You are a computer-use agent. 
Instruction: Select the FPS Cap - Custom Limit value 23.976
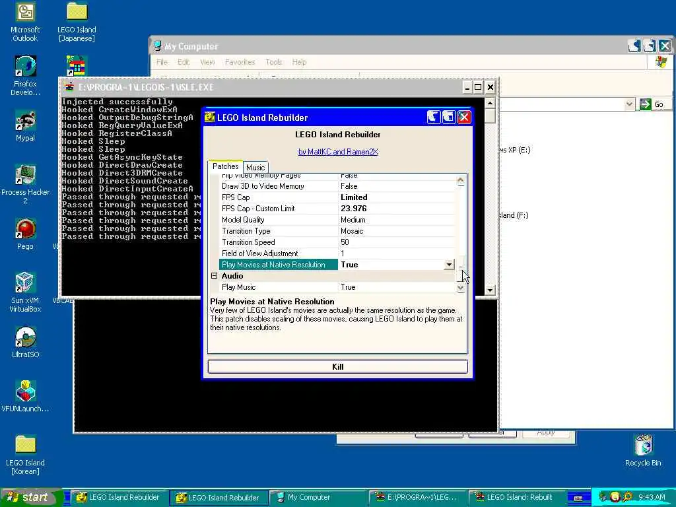[x=354, y=208]
